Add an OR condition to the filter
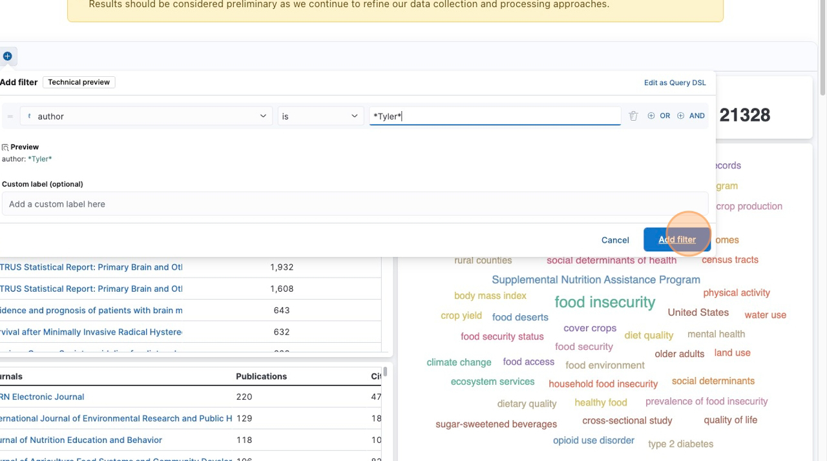Screen dimensions: 827x461 659,116
